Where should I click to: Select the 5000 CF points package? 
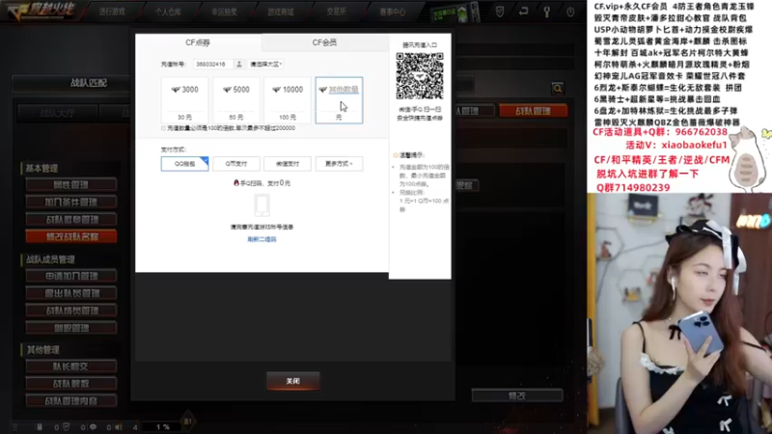pyautogui.click(x=235, y=100)
